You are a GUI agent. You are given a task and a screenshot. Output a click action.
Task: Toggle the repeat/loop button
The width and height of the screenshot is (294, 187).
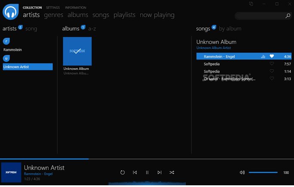[122, 172]
